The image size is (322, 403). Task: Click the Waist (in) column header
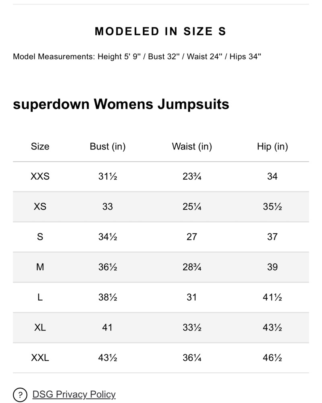point(192,147)
